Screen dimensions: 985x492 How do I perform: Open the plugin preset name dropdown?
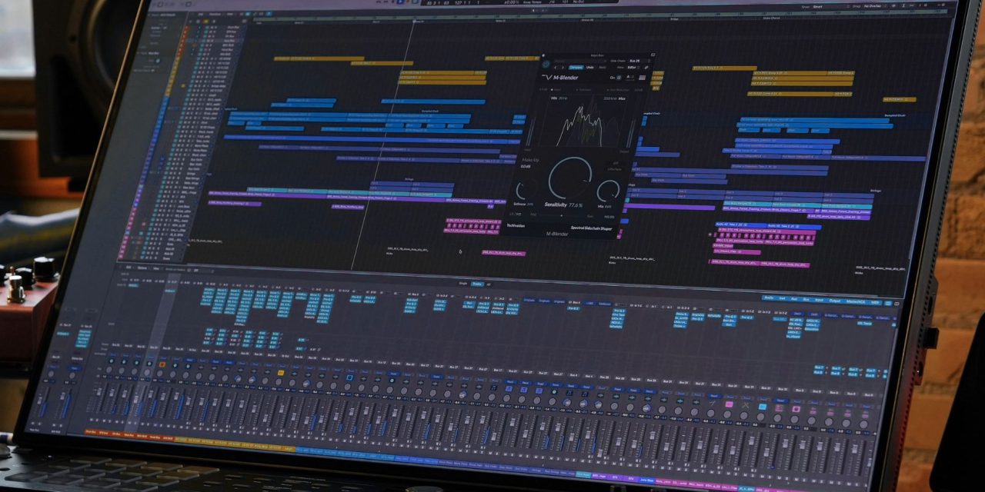click(580, 61)
